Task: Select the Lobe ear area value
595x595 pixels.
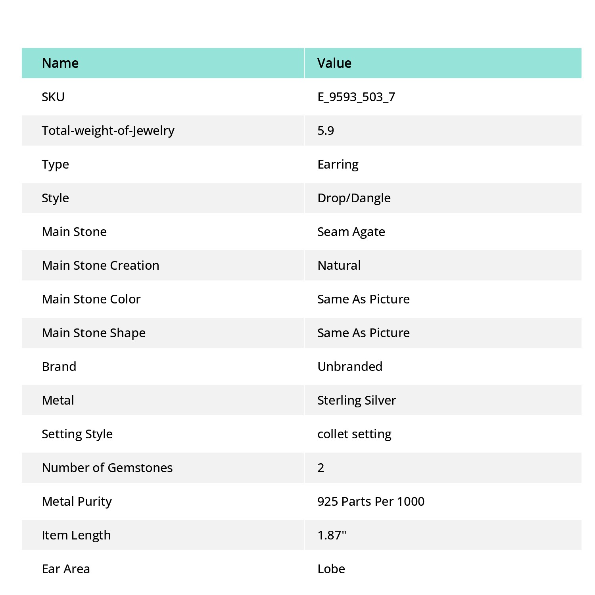Action: click(x=331, y=569)
